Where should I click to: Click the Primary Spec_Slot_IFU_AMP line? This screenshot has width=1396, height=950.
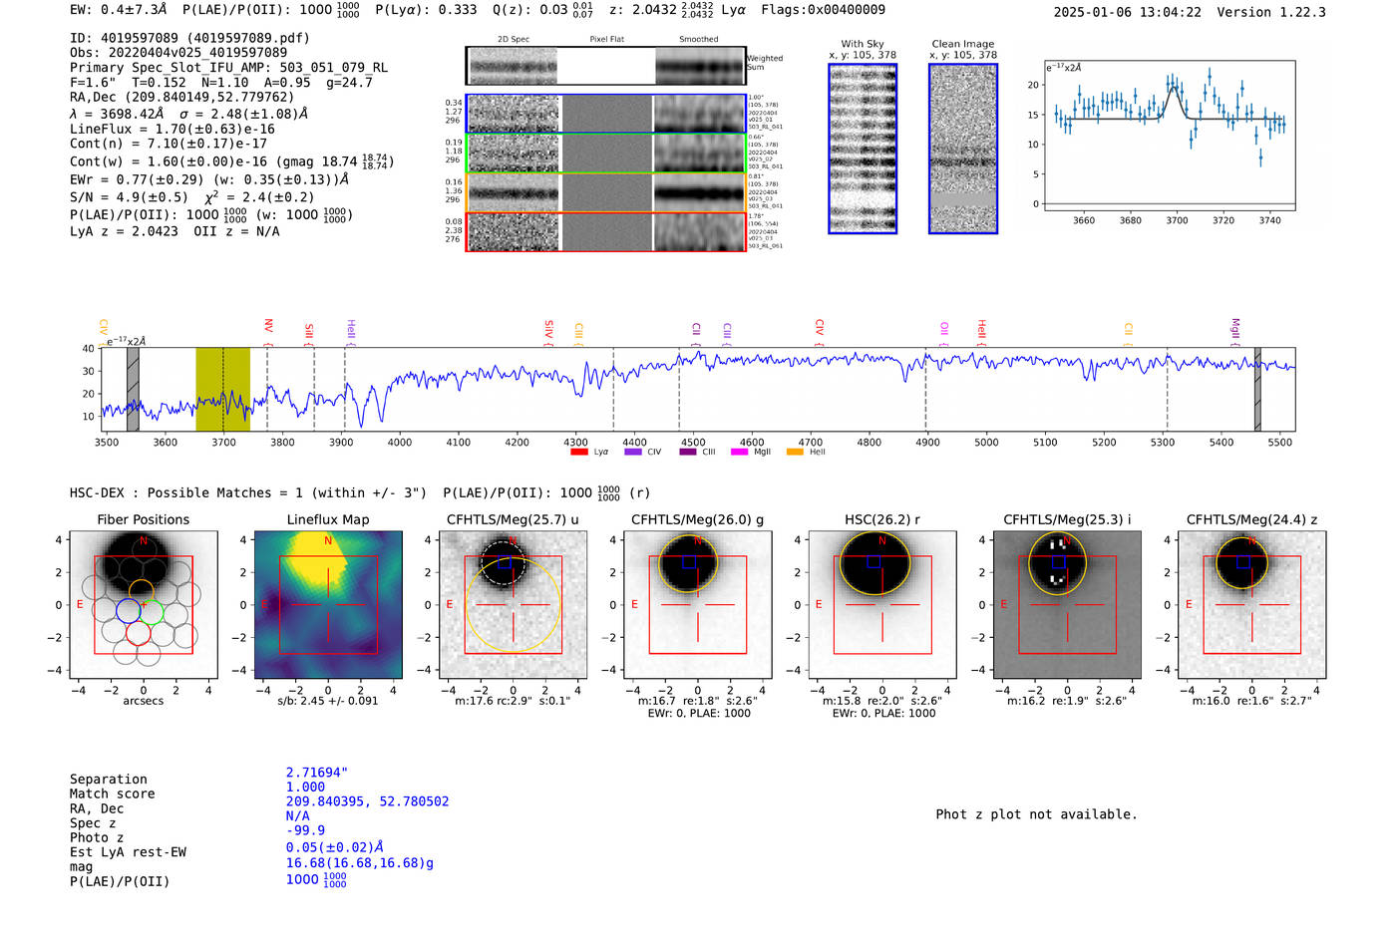228,68
